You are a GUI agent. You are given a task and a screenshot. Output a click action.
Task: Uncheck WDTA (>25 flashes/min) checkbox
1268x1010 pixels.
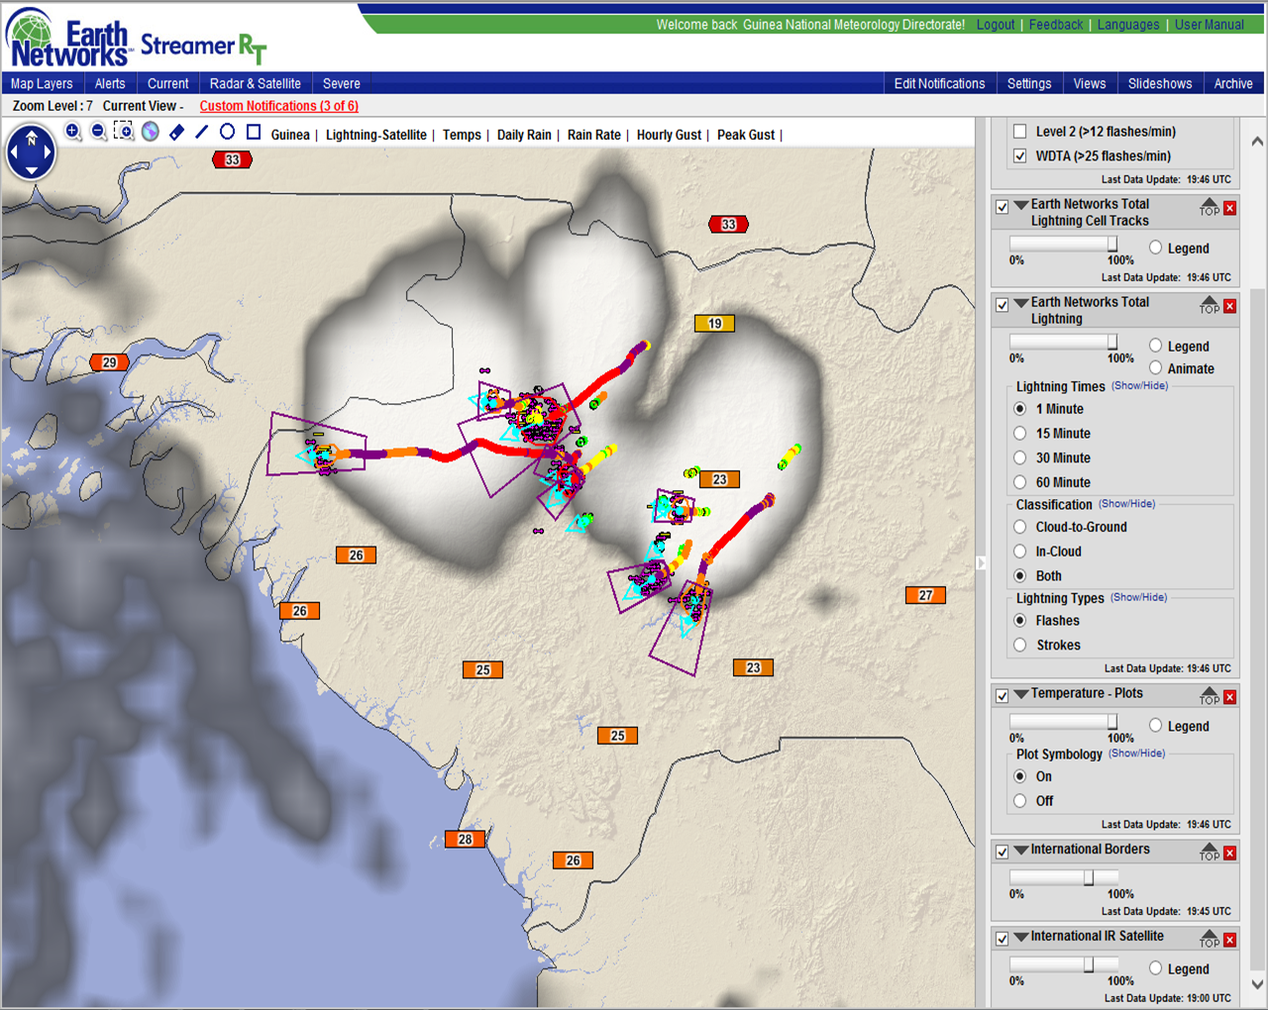click(x=1019, y=155)
